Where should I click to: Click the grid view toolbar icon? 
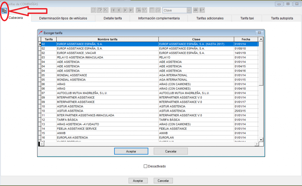152,10
